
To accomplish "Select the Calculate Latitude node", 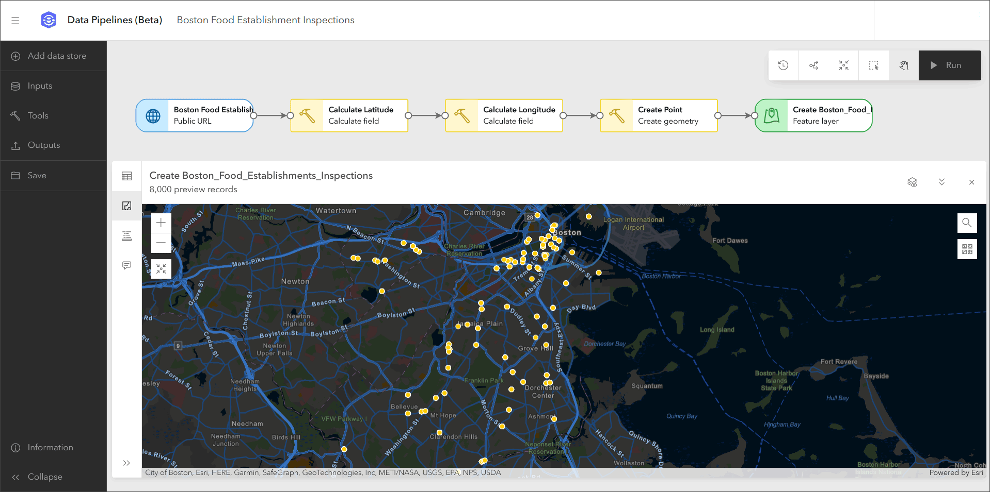I will pyautogui.click(x=349, y=115).
